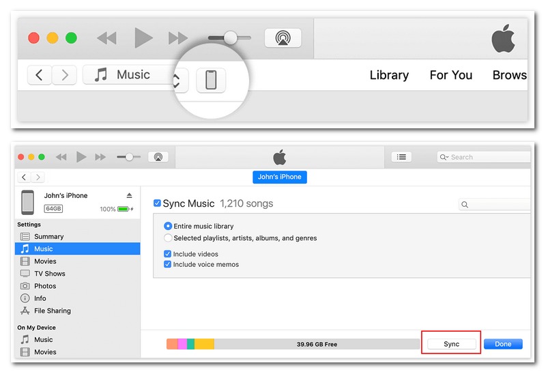Go back with upper window back arrow
546x374 pixels.
pos(40,75)
